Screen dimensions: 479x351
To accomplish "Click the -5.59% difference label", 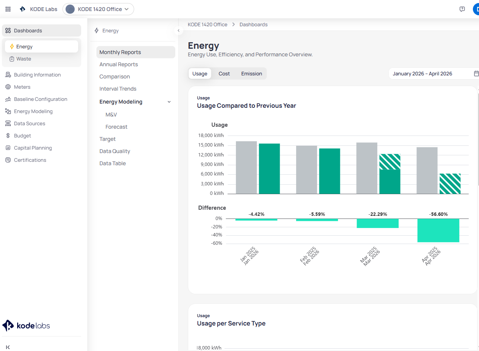I will point(317,214).
